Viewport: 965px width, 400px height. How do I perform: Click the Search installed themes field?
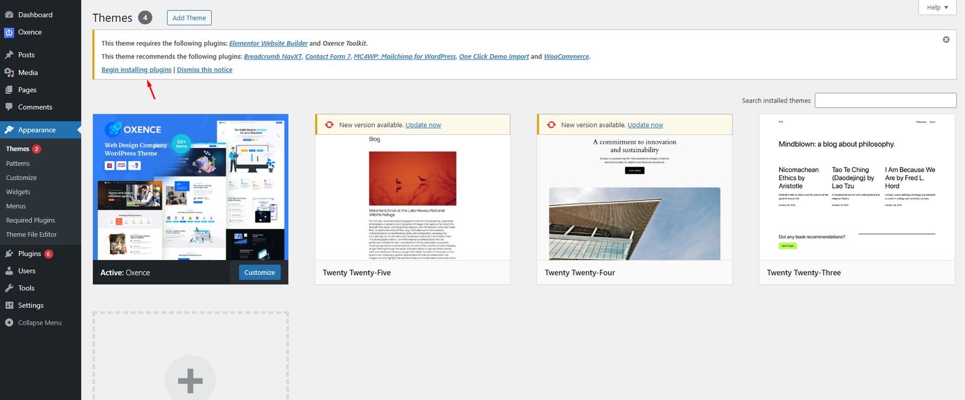pyautogui.click(x=885, y=101)
